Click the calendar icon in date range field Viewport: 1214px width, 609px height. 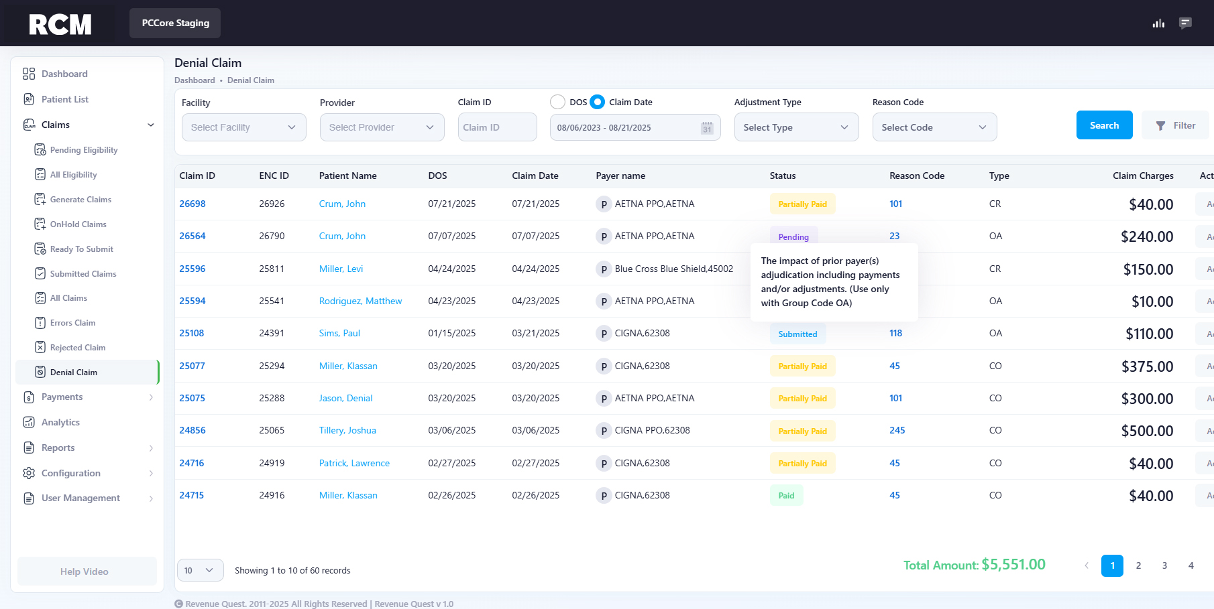(707, 128)
